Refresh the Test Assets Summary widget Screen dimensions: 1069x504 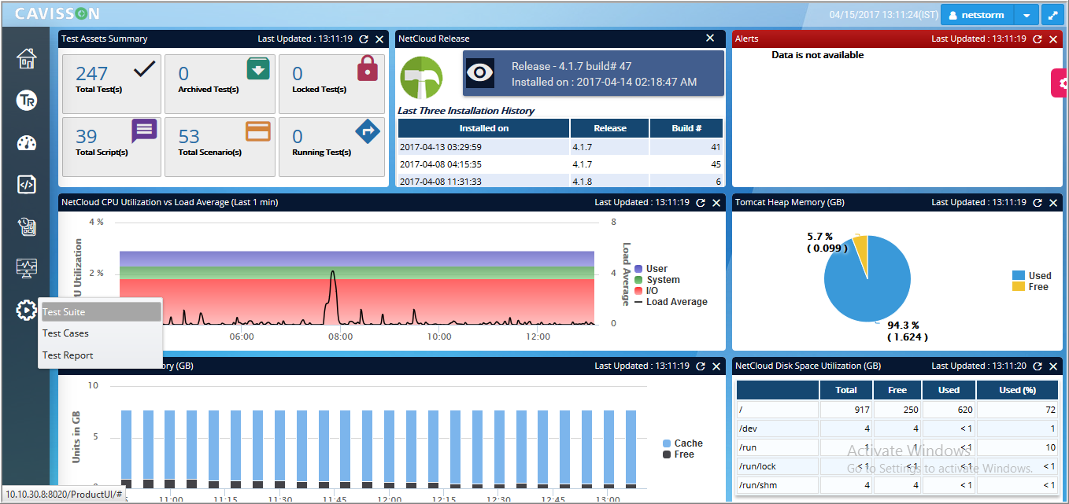pyautogui.click(x=364, y=39)
